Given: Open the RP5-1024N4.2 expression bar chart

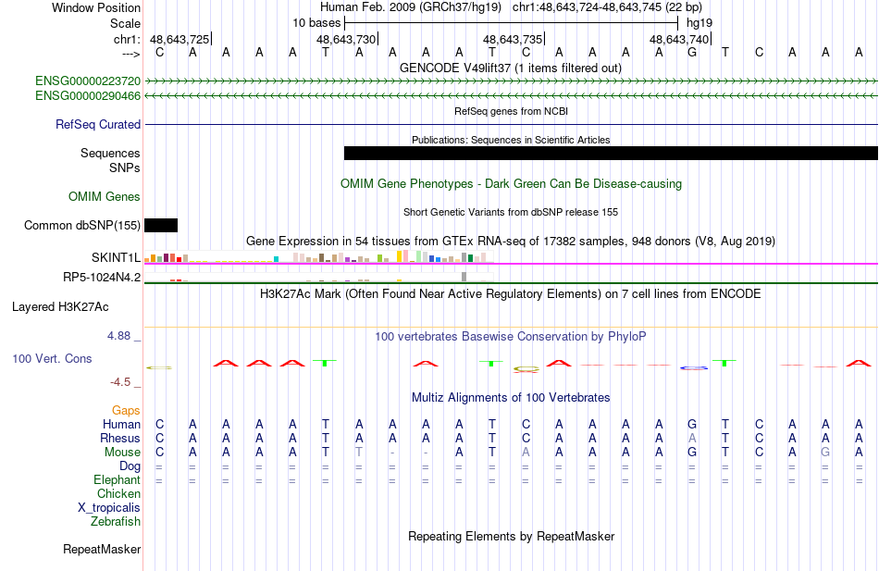Looking at the screenshot, I should pyautogui.click(x=319, y=277).
